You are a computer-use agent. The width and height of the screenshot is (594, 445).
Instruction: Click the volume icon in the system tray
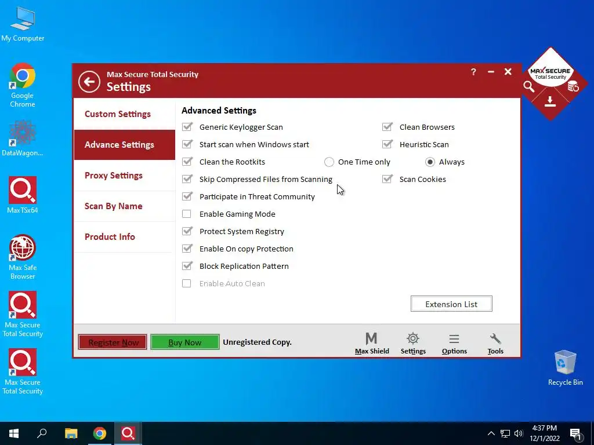click(519, 433)
